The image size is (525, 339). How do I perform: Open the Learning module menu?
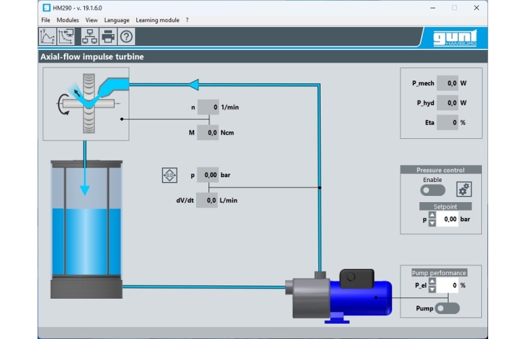[x=157, y=20]
